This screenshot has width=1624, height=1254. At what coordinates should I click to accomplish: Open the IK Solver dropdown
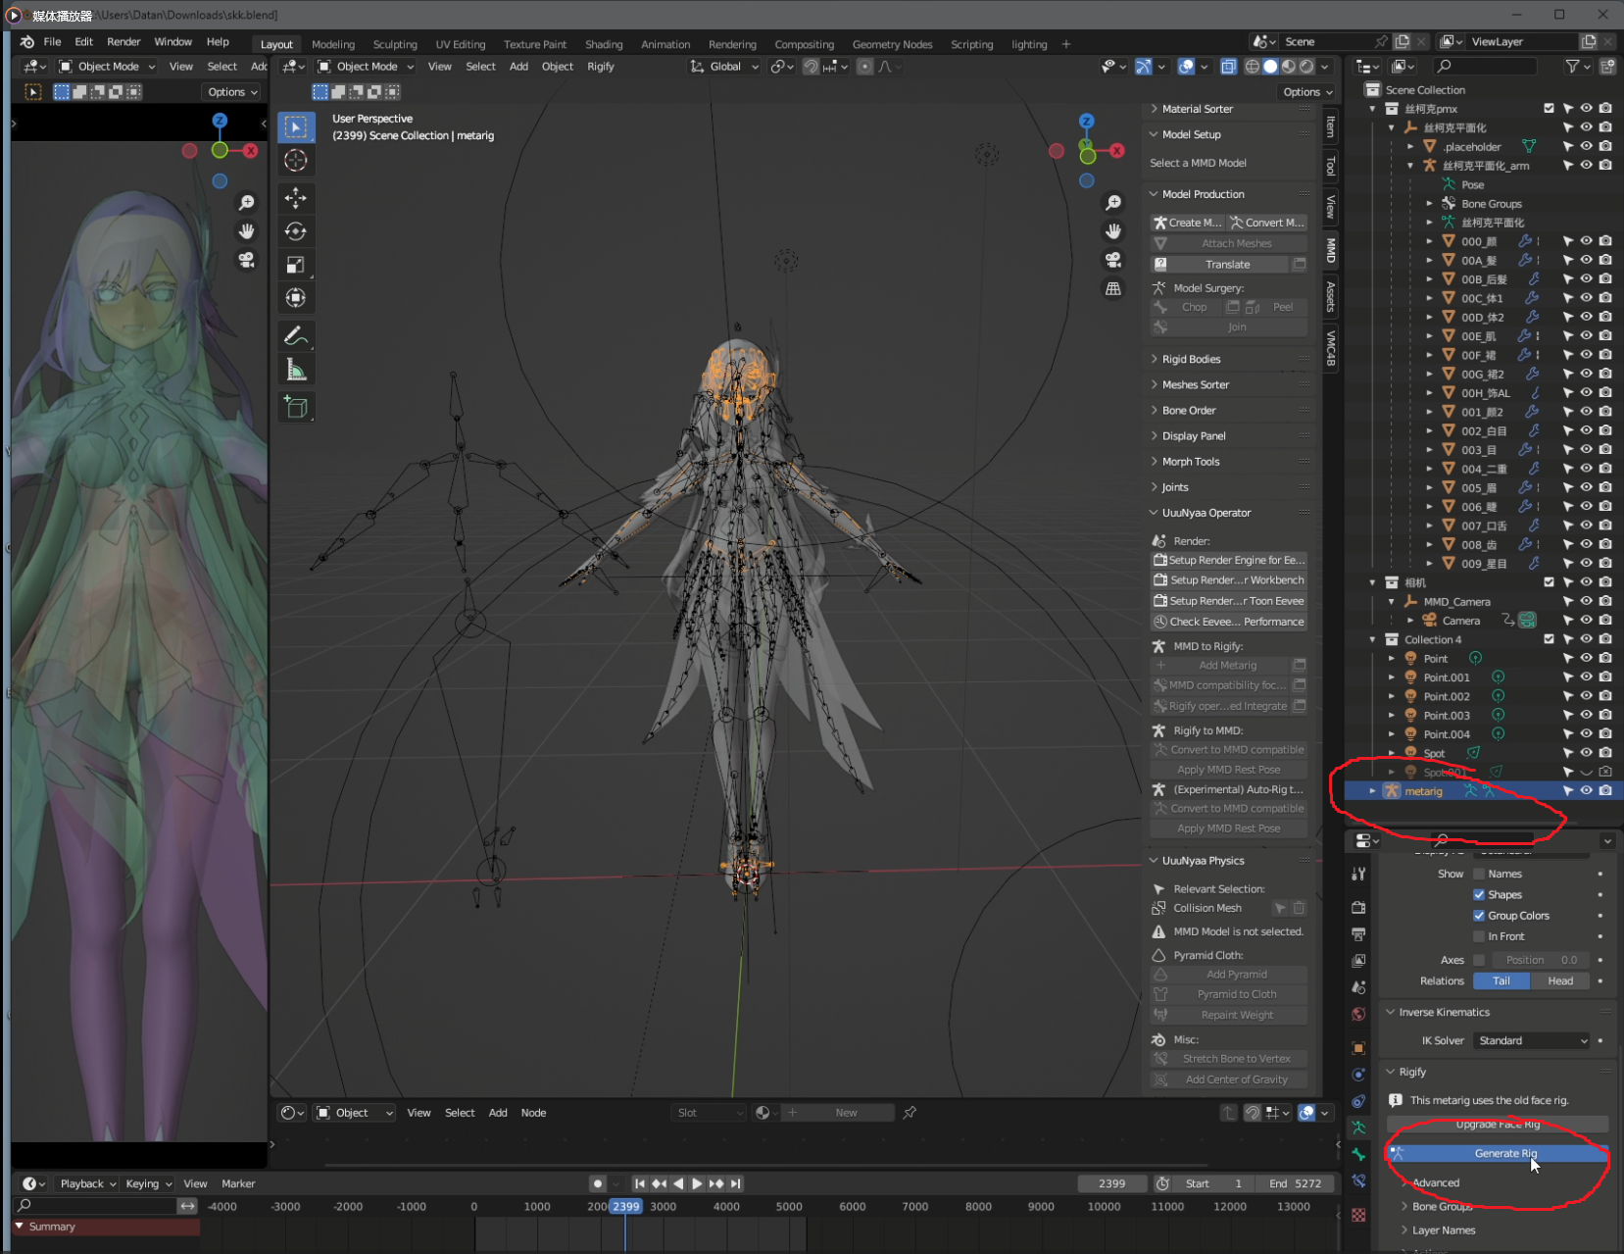tap(1531, 1041)
